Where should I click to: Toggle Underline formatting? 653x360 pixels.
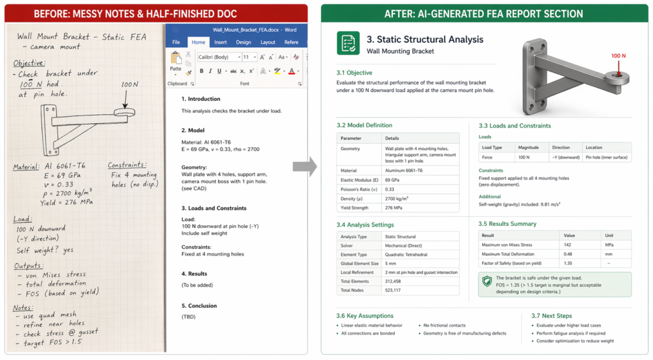tap(219, 71)
